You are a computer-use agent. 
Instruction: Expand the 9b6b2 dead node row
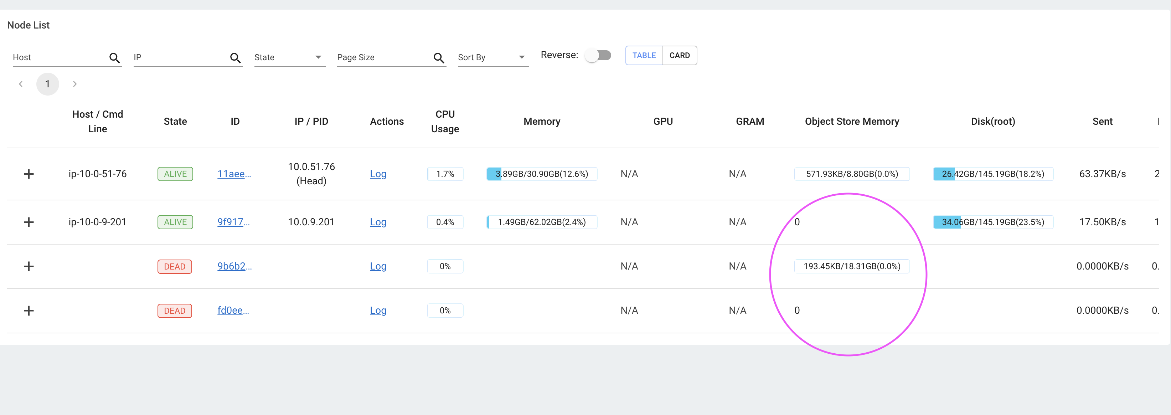(x=29, y=266)
